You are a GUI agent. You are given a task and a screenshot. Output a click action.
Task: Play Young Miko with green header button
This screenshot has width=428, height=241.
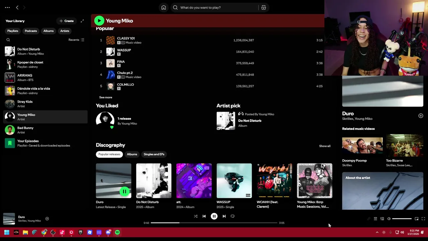click(x=99, y=21)
